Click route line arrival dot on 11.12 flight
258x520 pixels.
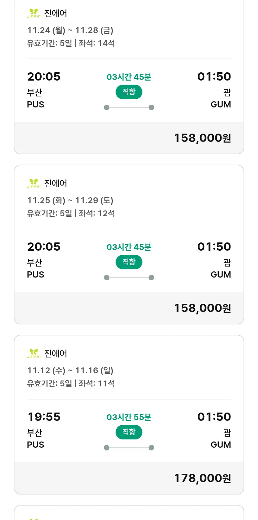coord(151,448)
